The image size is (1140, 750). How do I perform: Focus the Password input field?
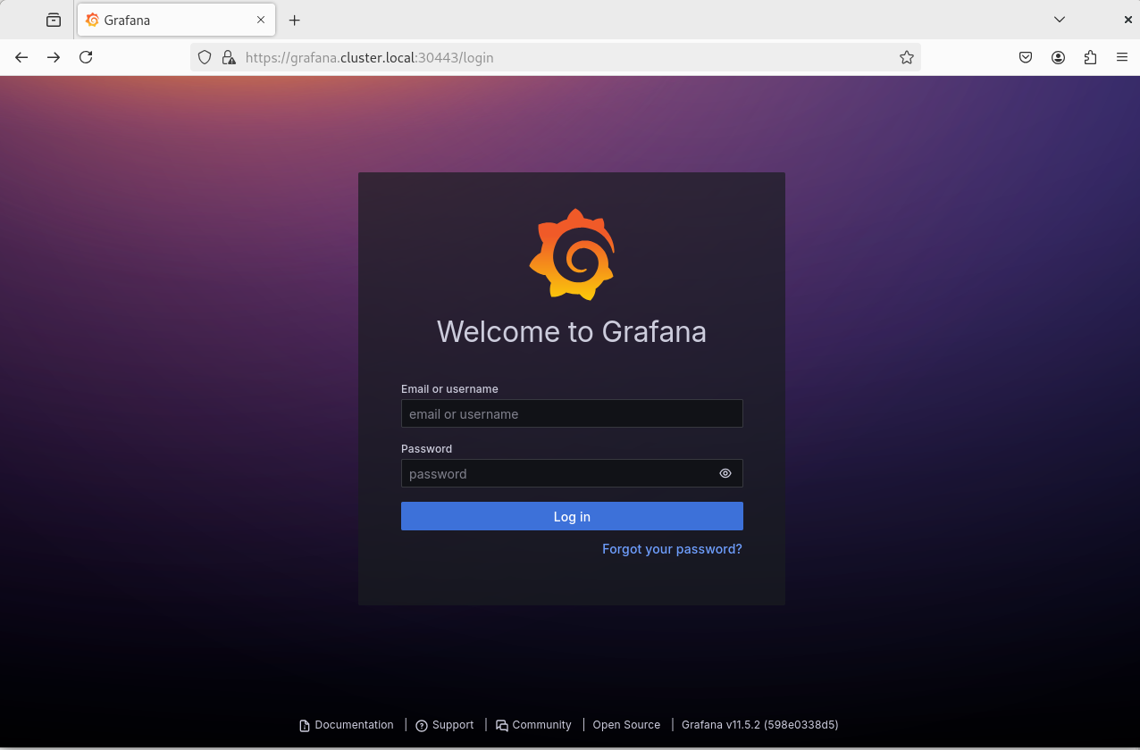click(x=558, y=473)
